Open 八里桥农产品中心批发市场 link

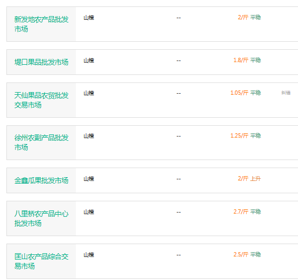[x=41, y=218]
